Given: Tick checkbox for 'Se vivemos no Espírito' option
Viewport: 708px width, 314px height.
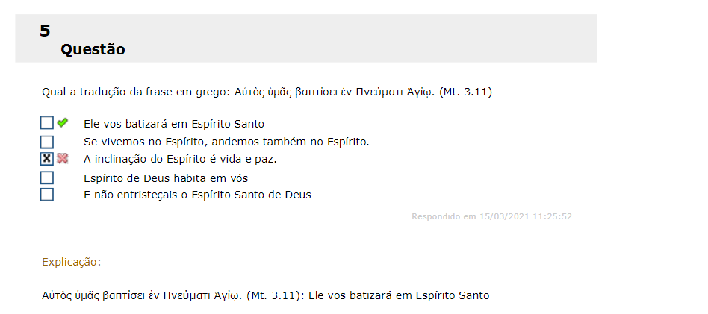Looking at the screenshot, I should coord(47,142).
